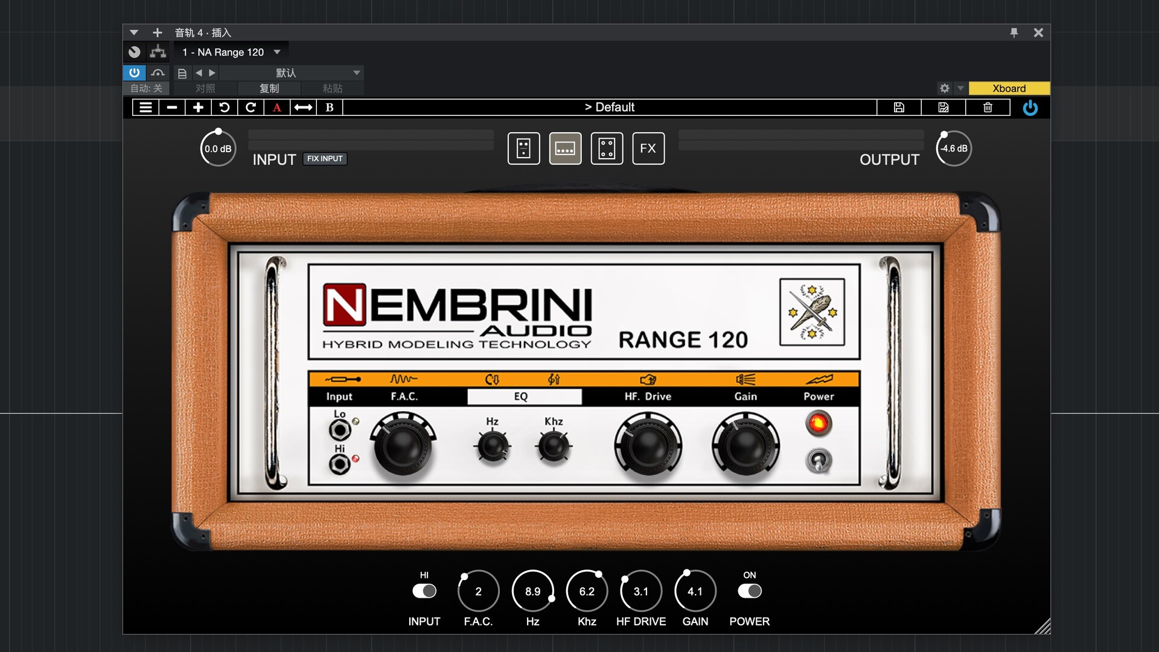Click the yellow Xboard button
The image size is (1159, 652).
pyautogui.click(x=1009, y=88)
